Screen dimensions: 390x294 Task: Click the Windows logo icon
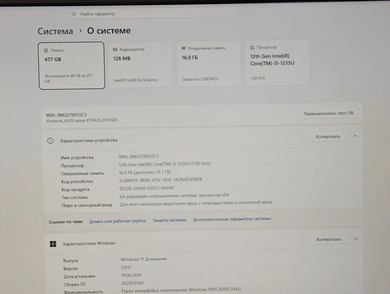[x=53, y=244]
